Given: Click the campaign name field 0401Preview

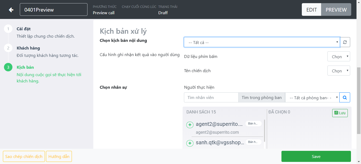Looking at the screenshot, I should tap(54, 10).
